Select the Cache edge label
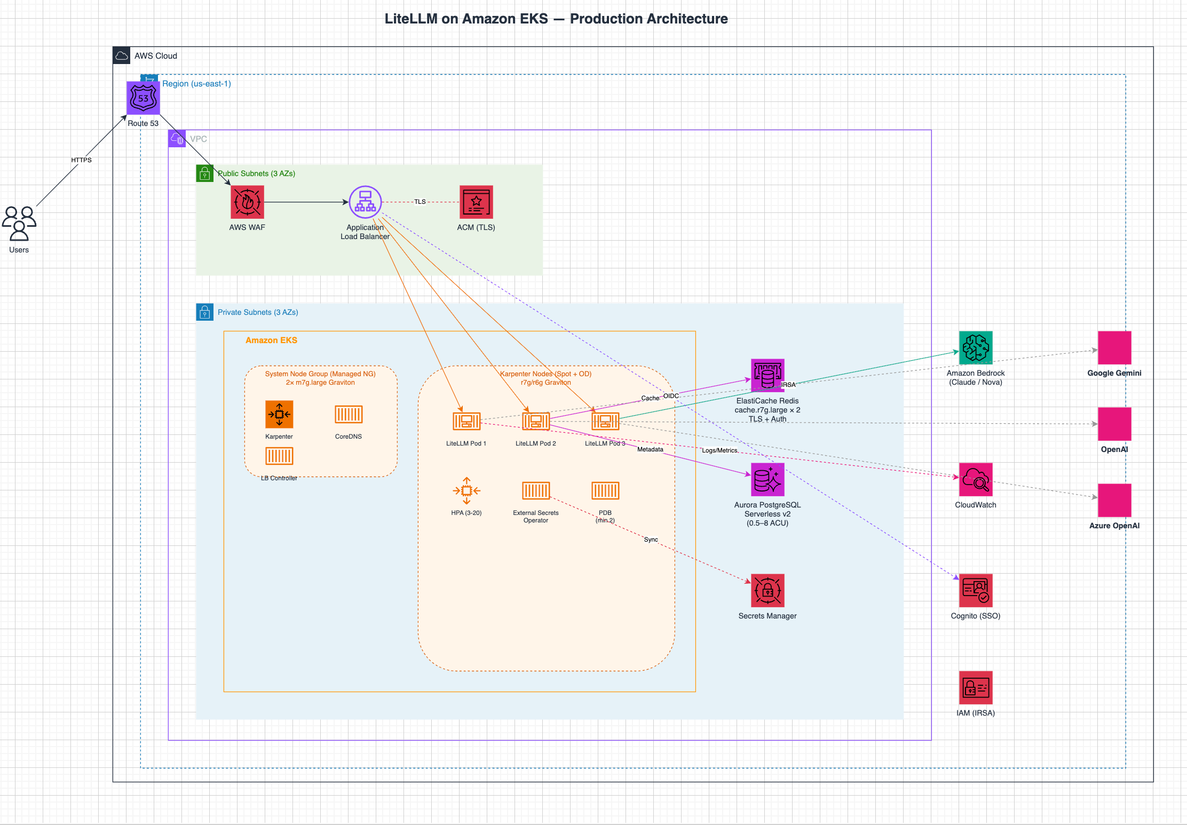 (650, 398)
